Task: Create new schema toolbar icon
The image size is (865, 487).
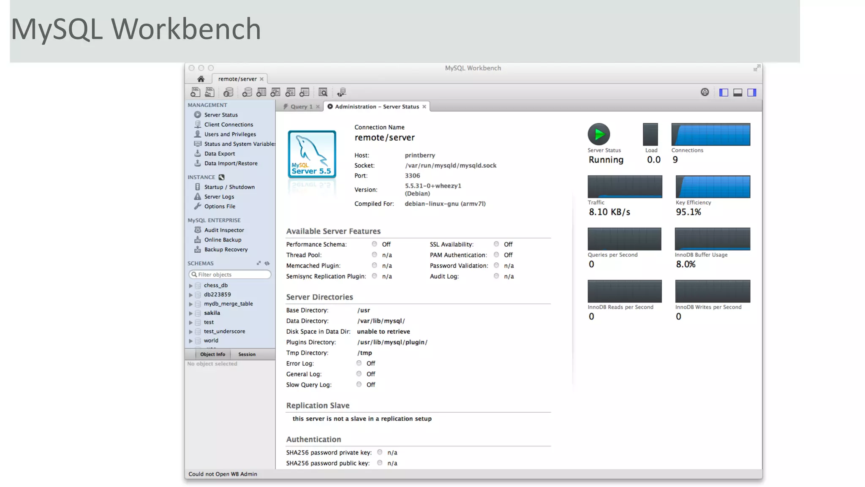Action: [248, 92]
